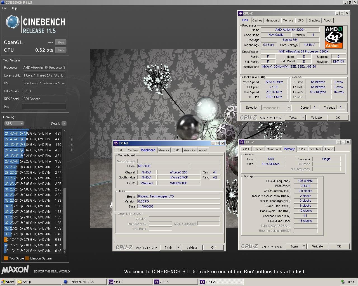Open Mainboard tab in Memory CPU-Z window
Image resolution: width=358 pixels, height=286 pixels.
[x=273, y=149]
